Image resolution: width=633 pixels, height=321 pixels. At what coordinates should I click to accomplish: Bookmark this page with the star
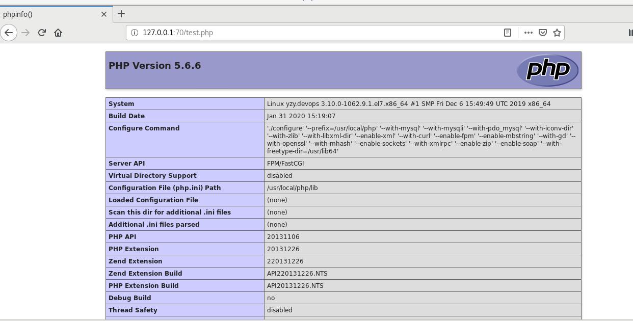click(x=557, y=32)
